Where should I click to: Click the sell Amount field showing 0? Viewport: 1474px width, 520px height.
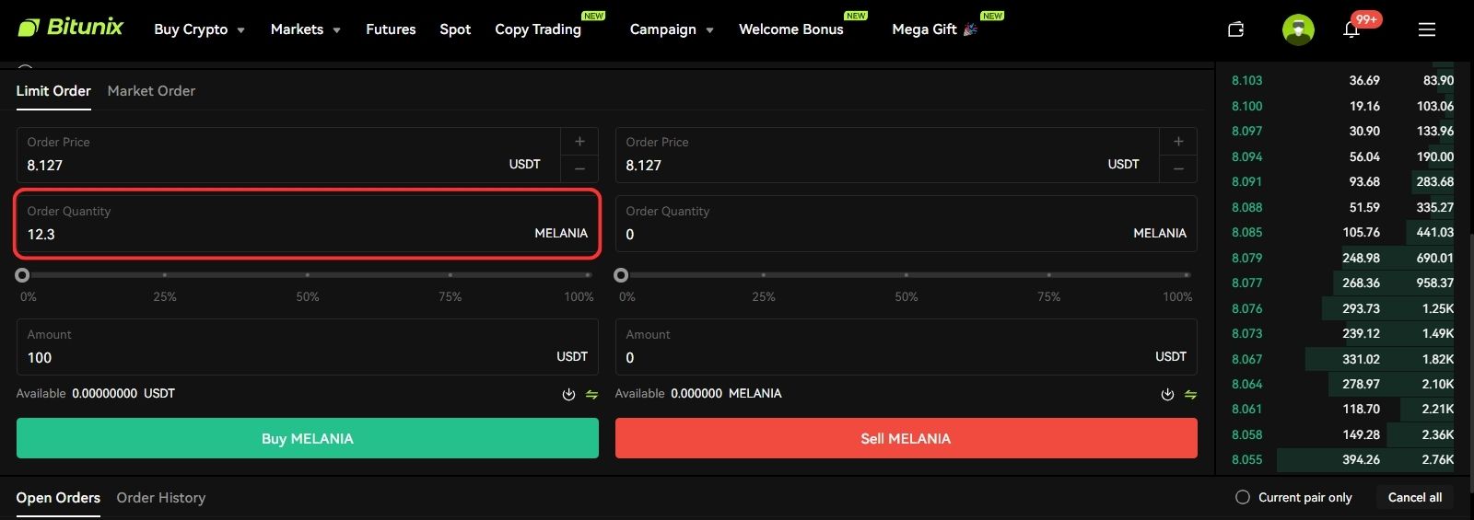tap(907, 347)
